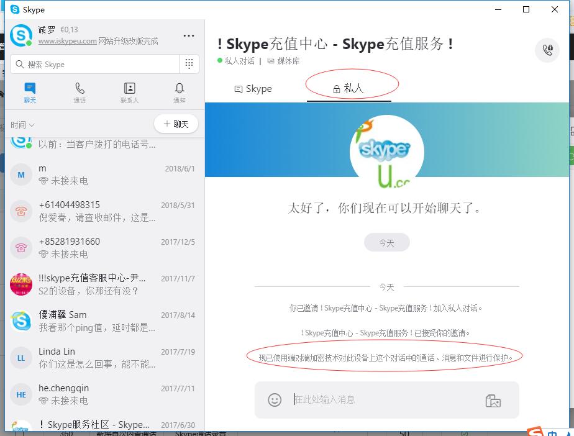The image size is (574, 436).
Task: Open the 通知 notifications tab
Action: point(180,93)
